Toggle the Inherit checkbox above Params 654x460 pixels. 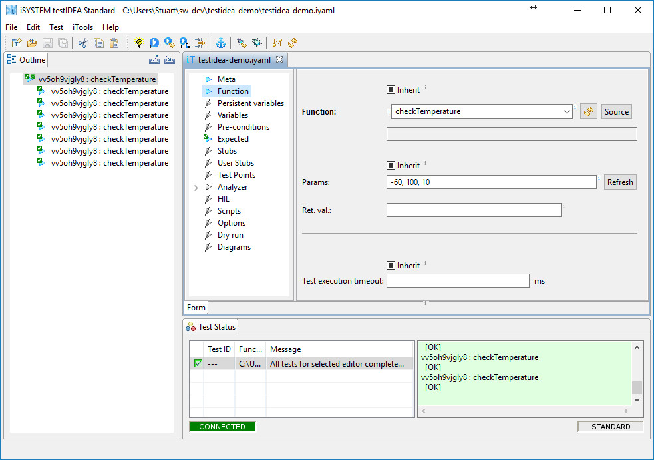391,166
